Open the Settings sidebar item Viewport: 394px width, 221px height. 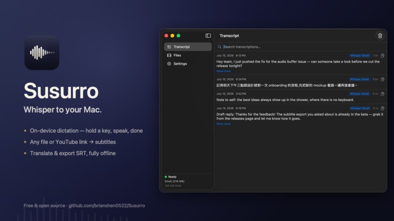click(x=188, y=64)
